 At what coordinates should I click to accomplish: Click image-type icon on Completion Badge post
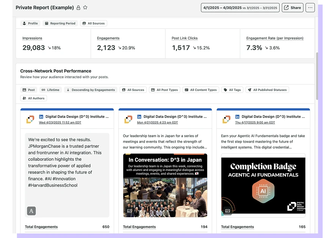point(228,211)
